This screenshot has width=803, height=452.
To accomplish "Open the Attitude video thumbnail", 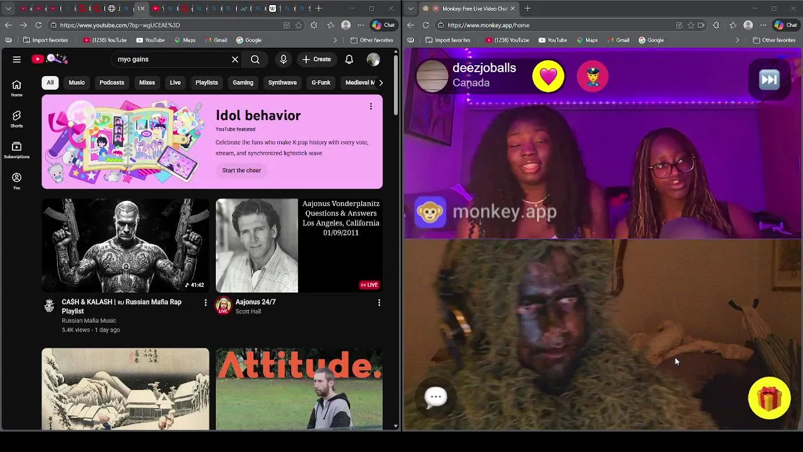I will [x=299, y=389].
